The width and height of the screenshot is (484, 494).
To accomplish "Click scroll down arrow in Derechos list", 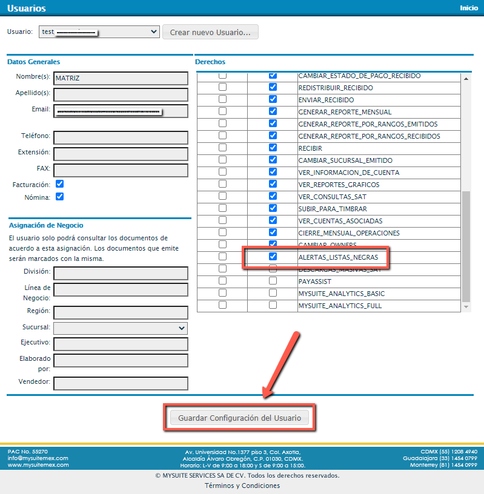I will pyautogui.click(x=466, y=308).
